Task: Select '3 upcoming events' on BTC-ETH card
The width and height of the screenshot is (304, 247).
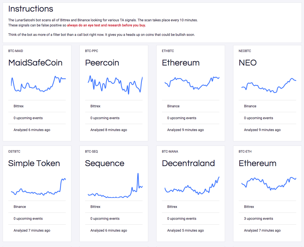Action: pos(258,219)
